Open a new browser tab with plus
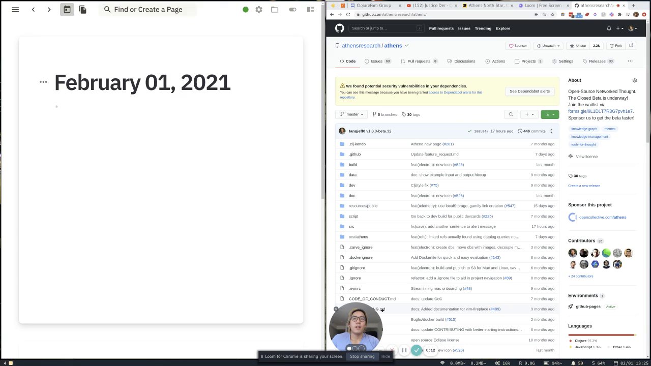 click(633, 5)
